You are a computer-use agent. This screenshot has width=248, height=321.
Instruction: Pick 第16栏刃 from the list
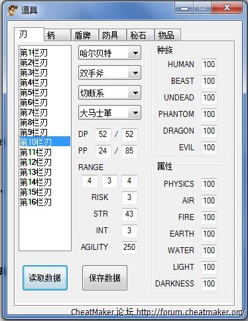coord(45,202)
